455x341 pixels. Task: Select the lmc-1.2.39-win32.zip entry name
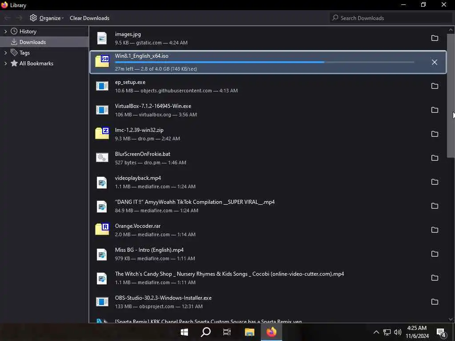click(x=139, y=130)
